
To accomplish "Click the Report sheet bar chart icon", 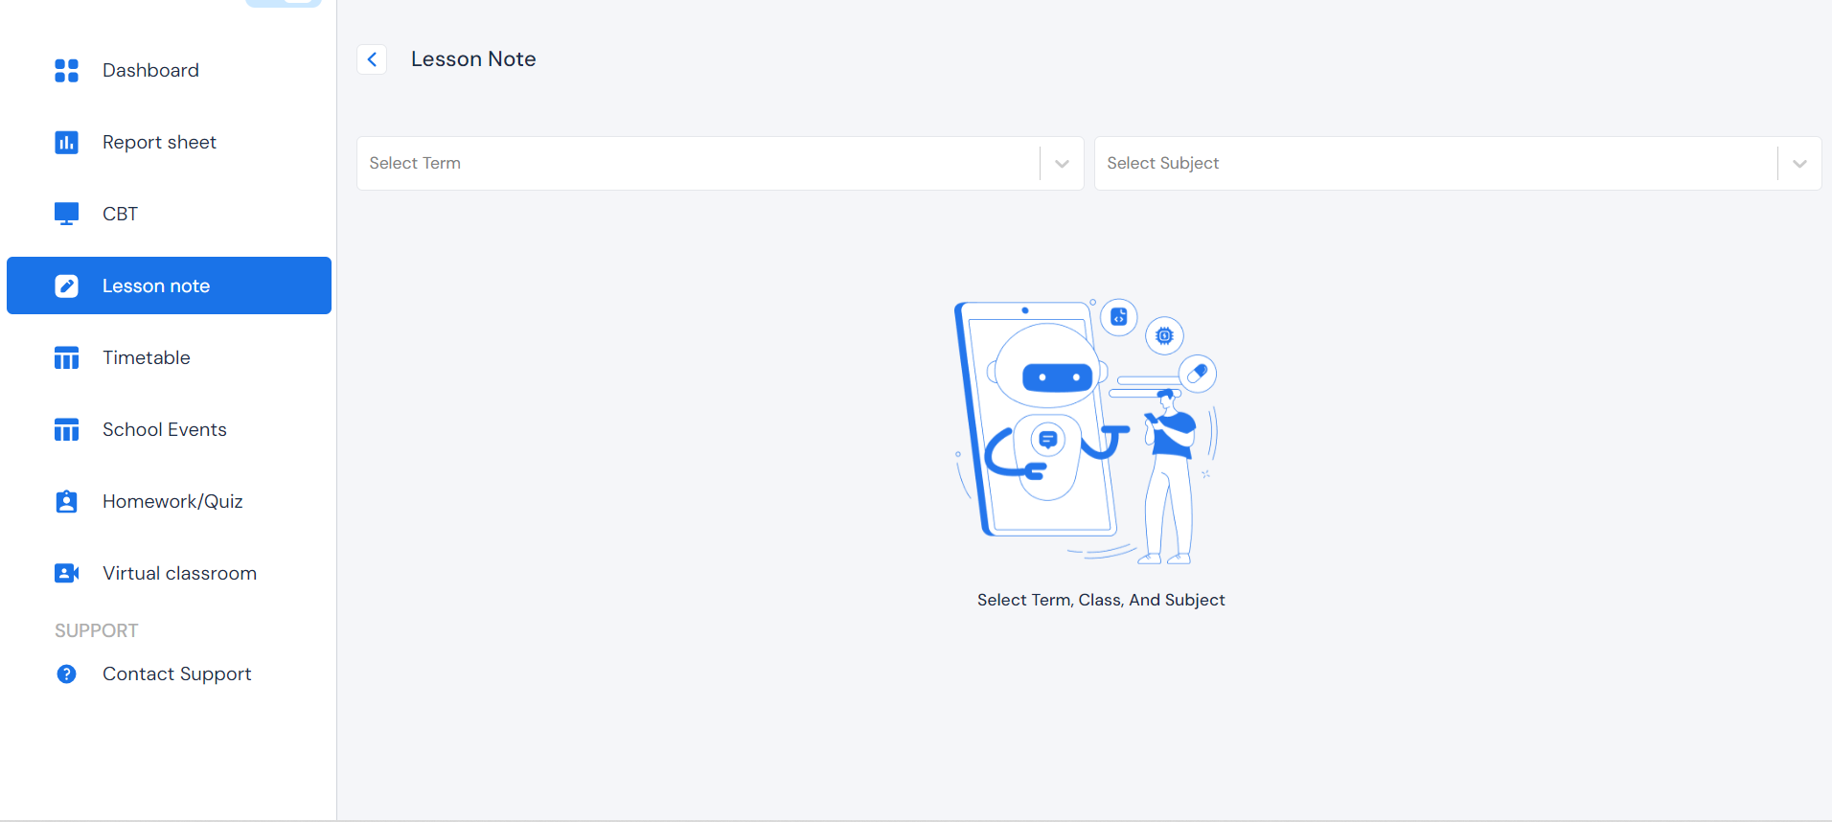I will (x=66, y=143).
